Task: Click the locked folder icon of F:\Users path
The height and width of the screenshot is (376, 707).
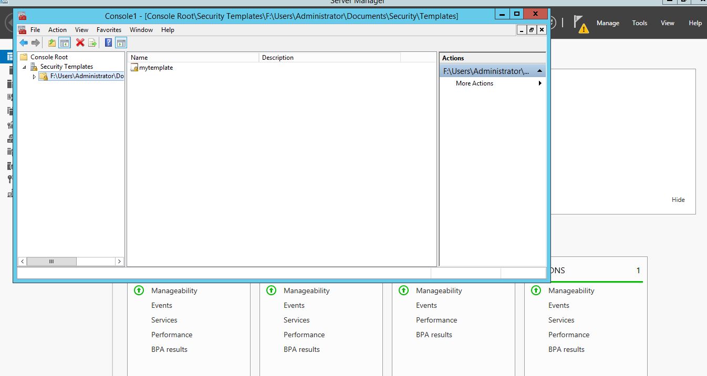Action: (x=44, y=77)
